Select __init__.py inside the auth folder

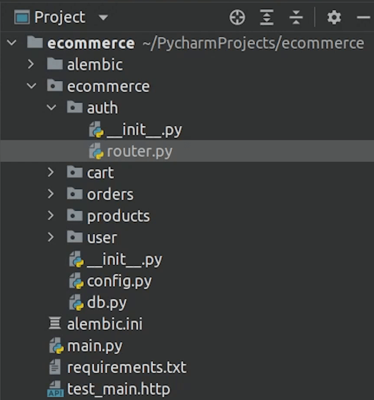click(144, 130)
